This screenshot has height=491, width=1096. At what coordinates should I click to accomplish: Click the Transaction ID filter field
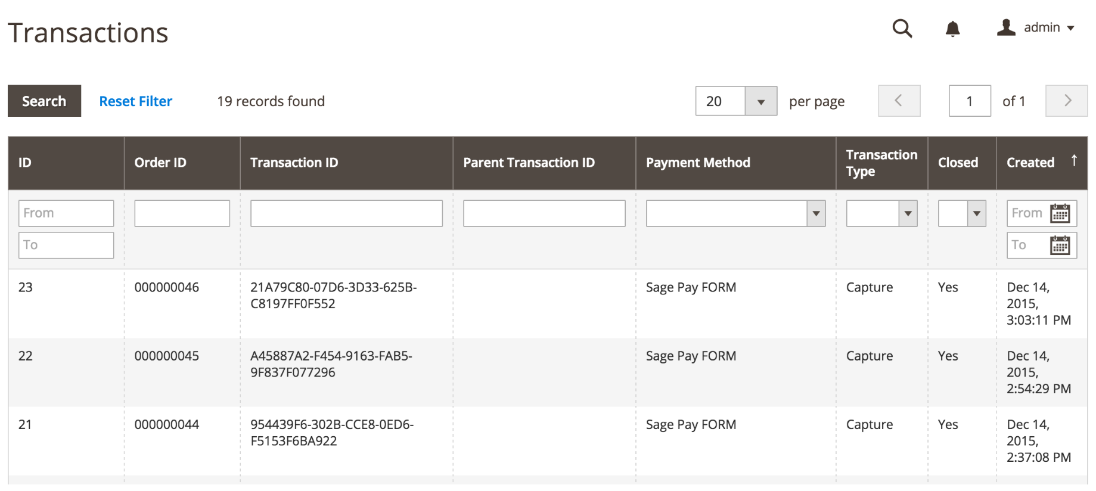(x=346, y=213)
